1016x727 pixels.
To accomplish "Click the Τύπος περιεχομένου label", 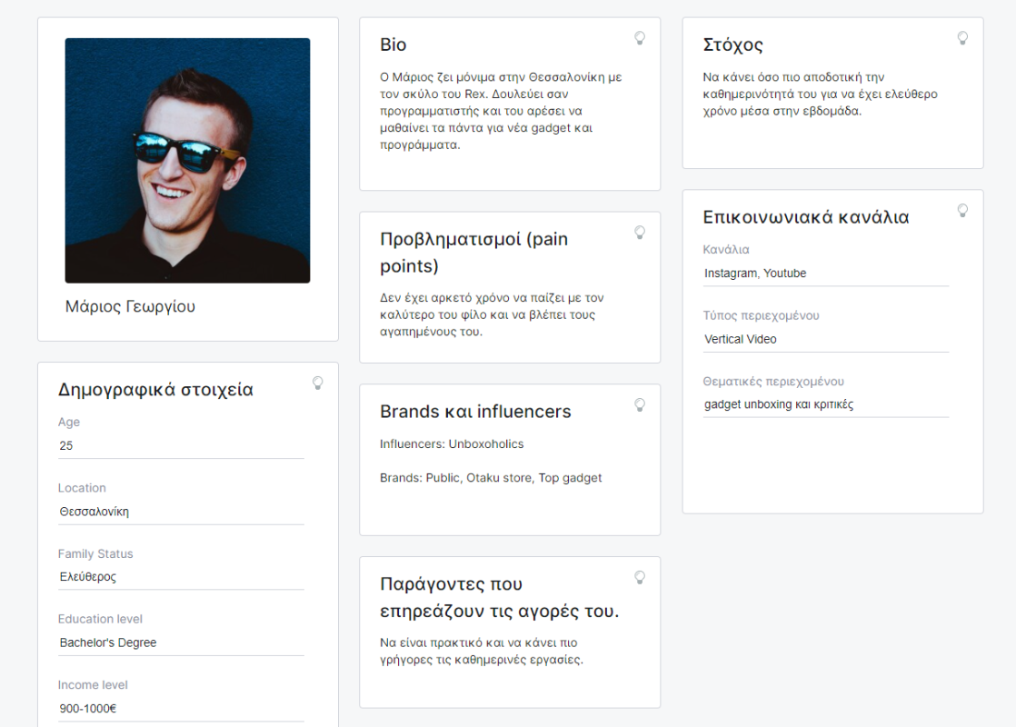I will (x=762, y=315).
